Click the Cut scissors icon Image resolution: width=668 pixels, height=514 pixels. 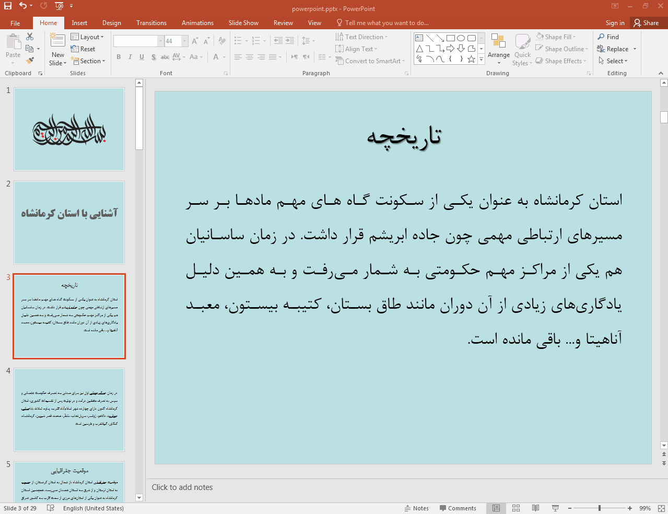[30, 37]
